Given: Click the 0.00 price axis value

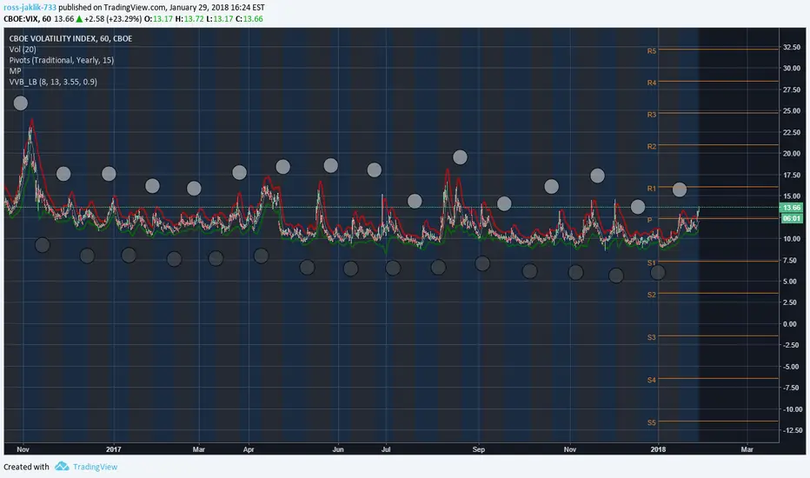Looking at the screenshot, I should point(790,324).
